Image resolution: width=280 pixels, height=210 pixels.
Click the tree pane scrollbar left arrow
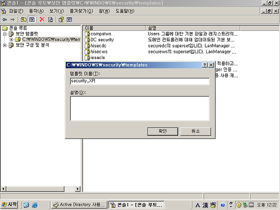click(x=3, y=189)
